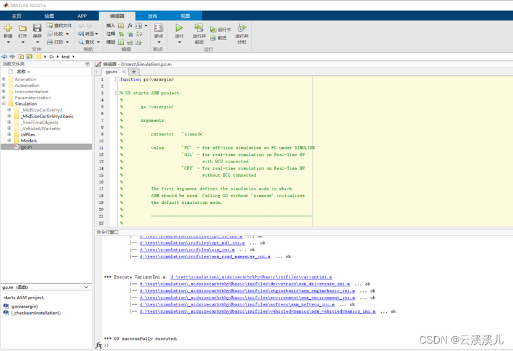The width and height of the screenshot is (513, 351).
Task: Click the smart indent icon beside 缩进
Action: coord(121,42)
